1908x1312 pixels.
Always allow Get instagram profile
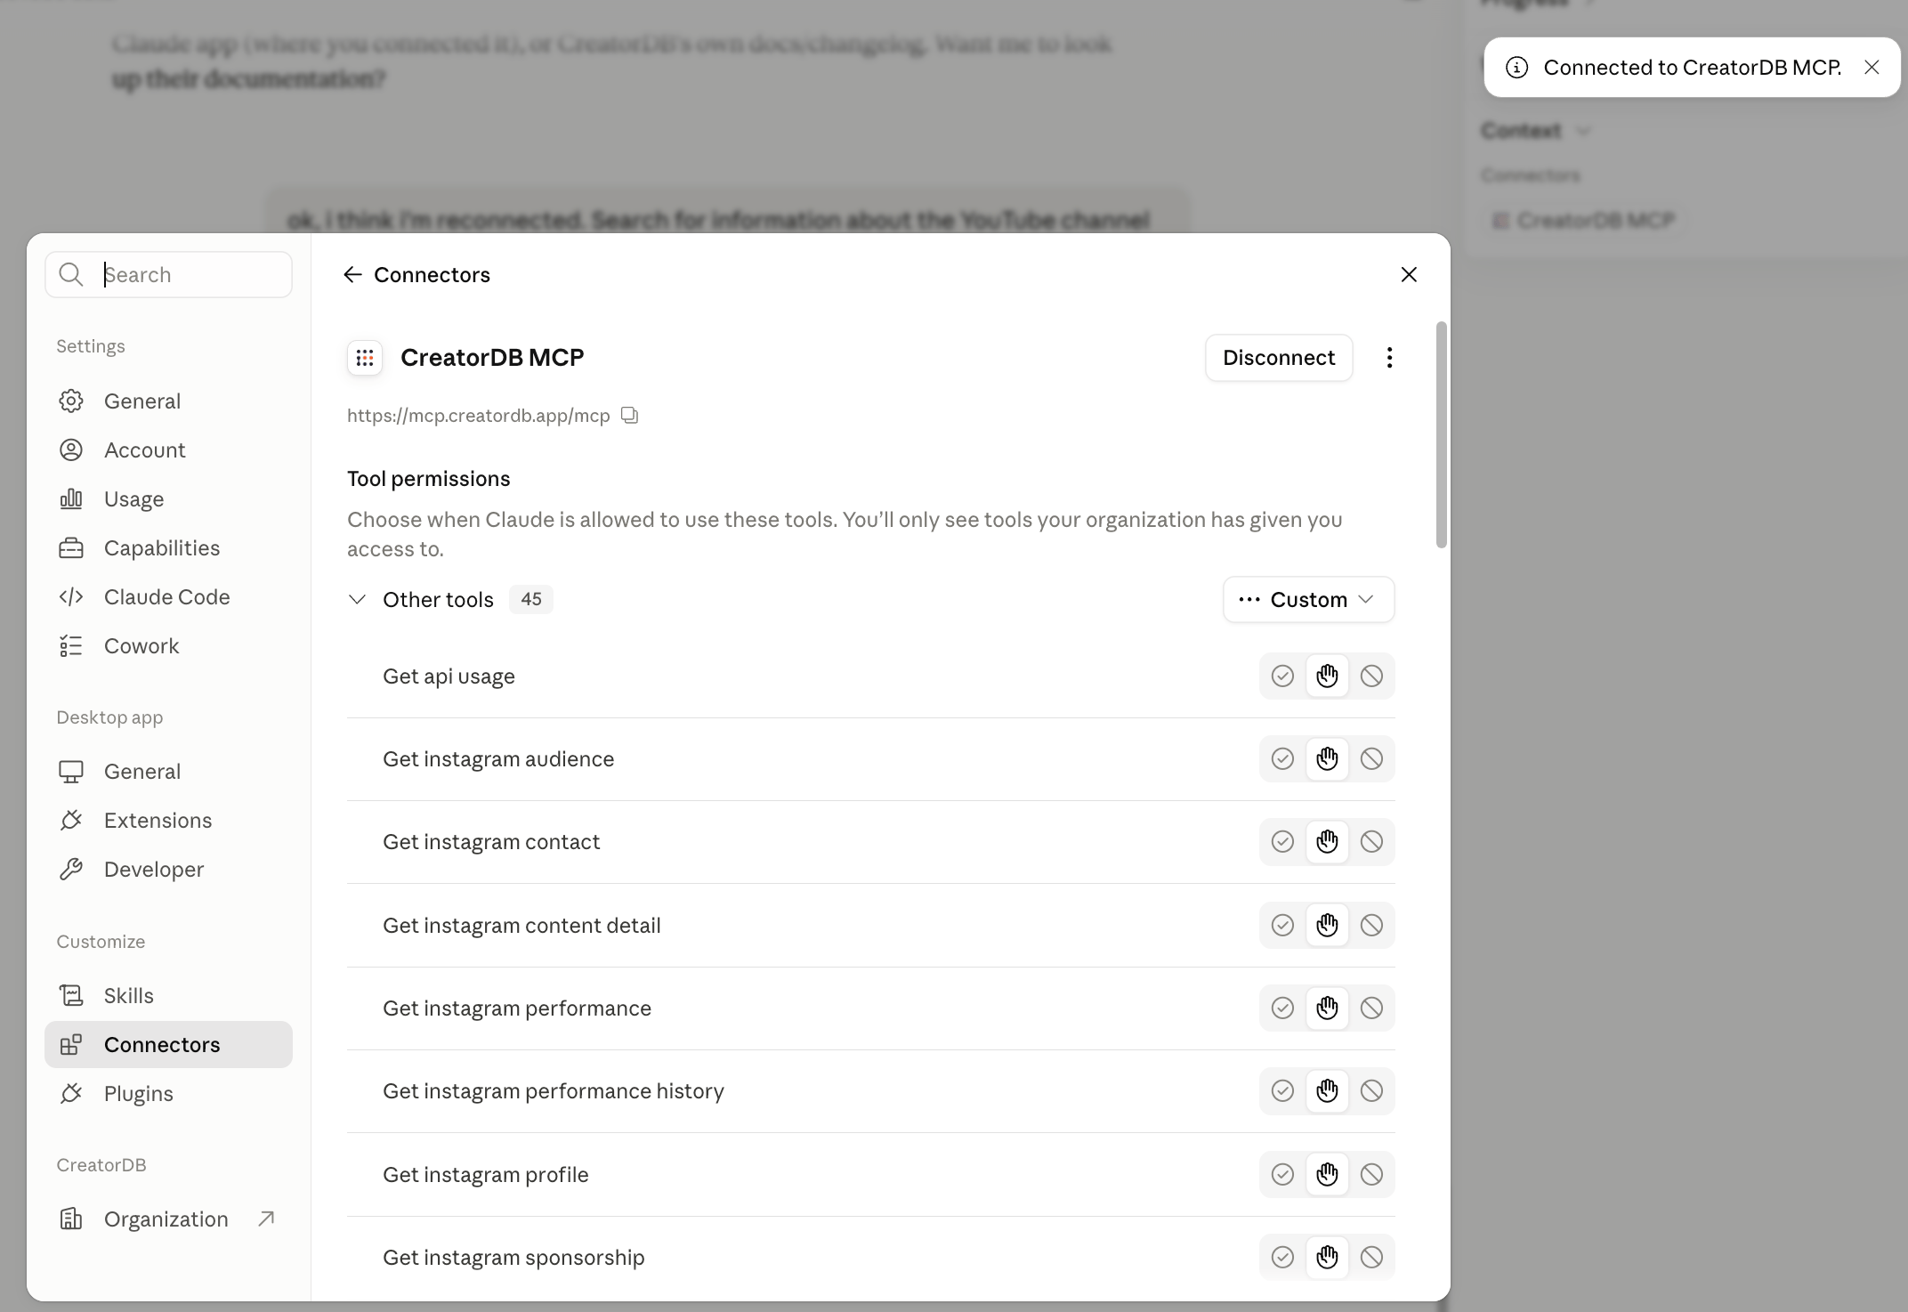point(1282,1175)
